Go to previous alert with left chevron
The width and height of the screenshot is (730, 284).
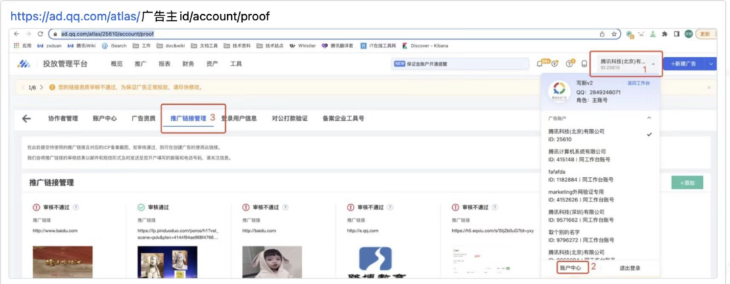click(x=23, y=87)
